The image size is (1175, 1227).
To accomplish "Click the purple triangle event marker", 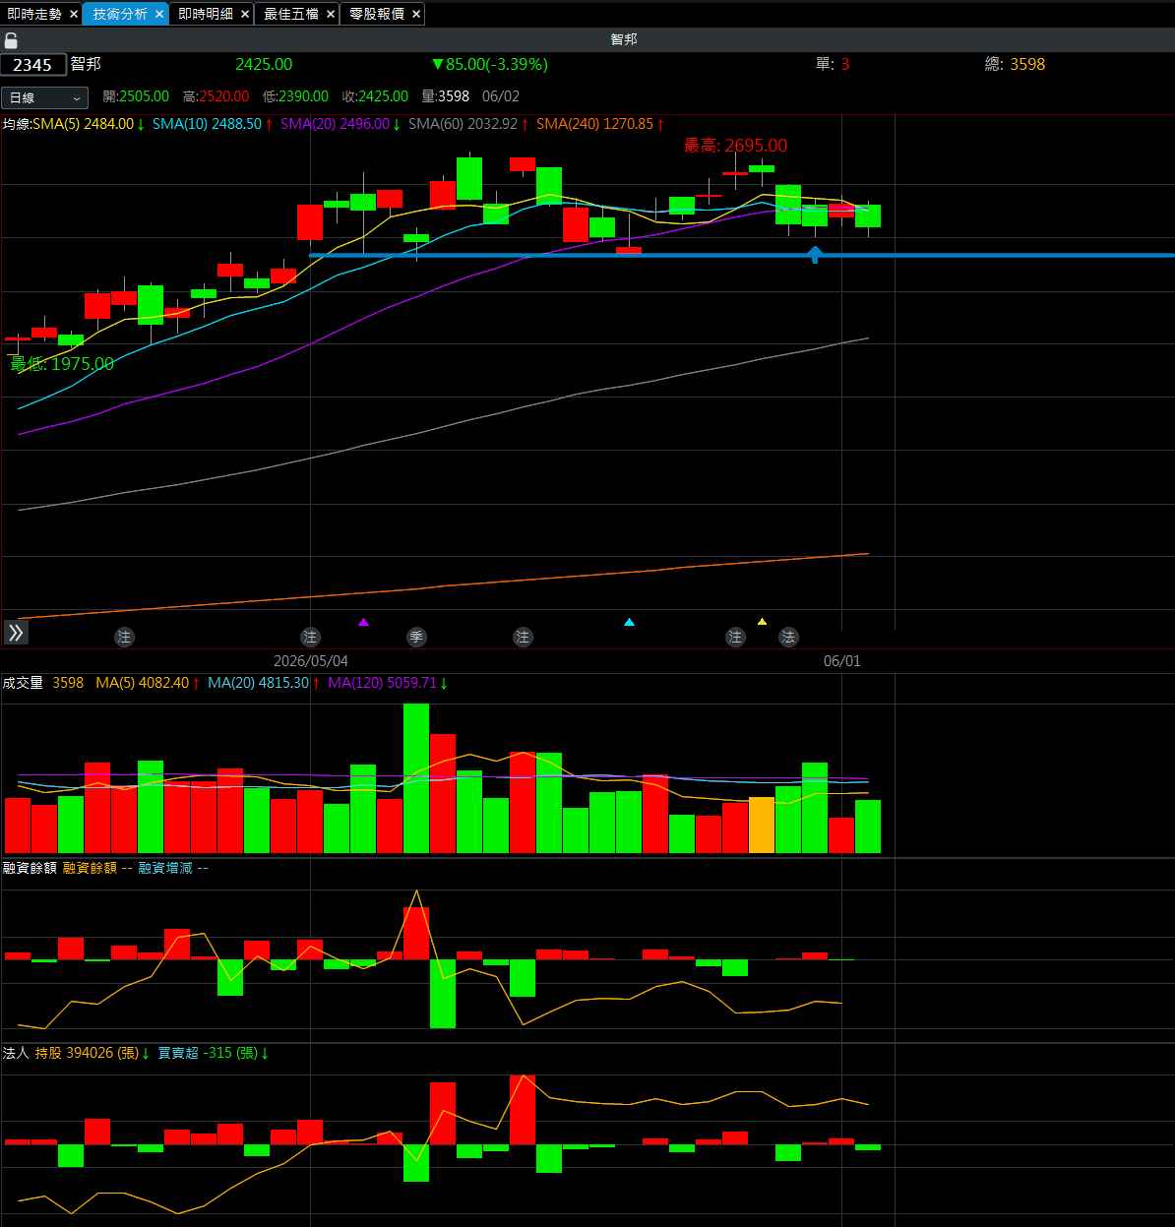I will (363, 622).
